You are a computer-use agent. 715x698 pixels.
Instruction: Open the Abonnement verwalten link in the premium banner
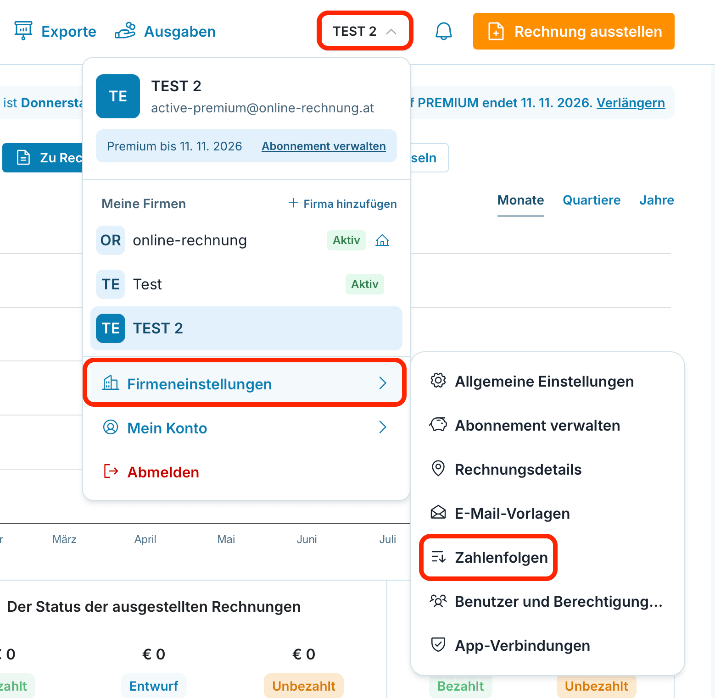tap(324, 146)
